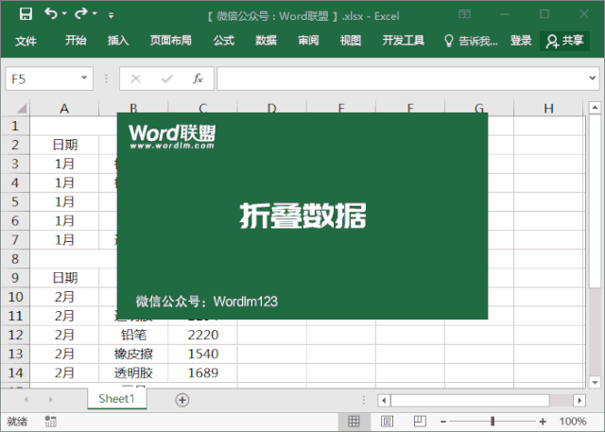Viewport: 605px width, 432px height.
Task: Expand the Name Box dropdown arrow
Action: (84, 78)
